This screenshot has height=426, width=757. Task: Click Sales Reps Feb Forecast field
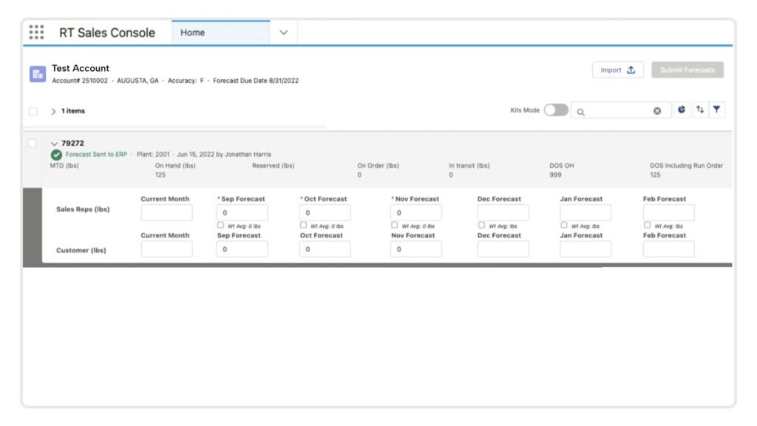coord(668,212)
